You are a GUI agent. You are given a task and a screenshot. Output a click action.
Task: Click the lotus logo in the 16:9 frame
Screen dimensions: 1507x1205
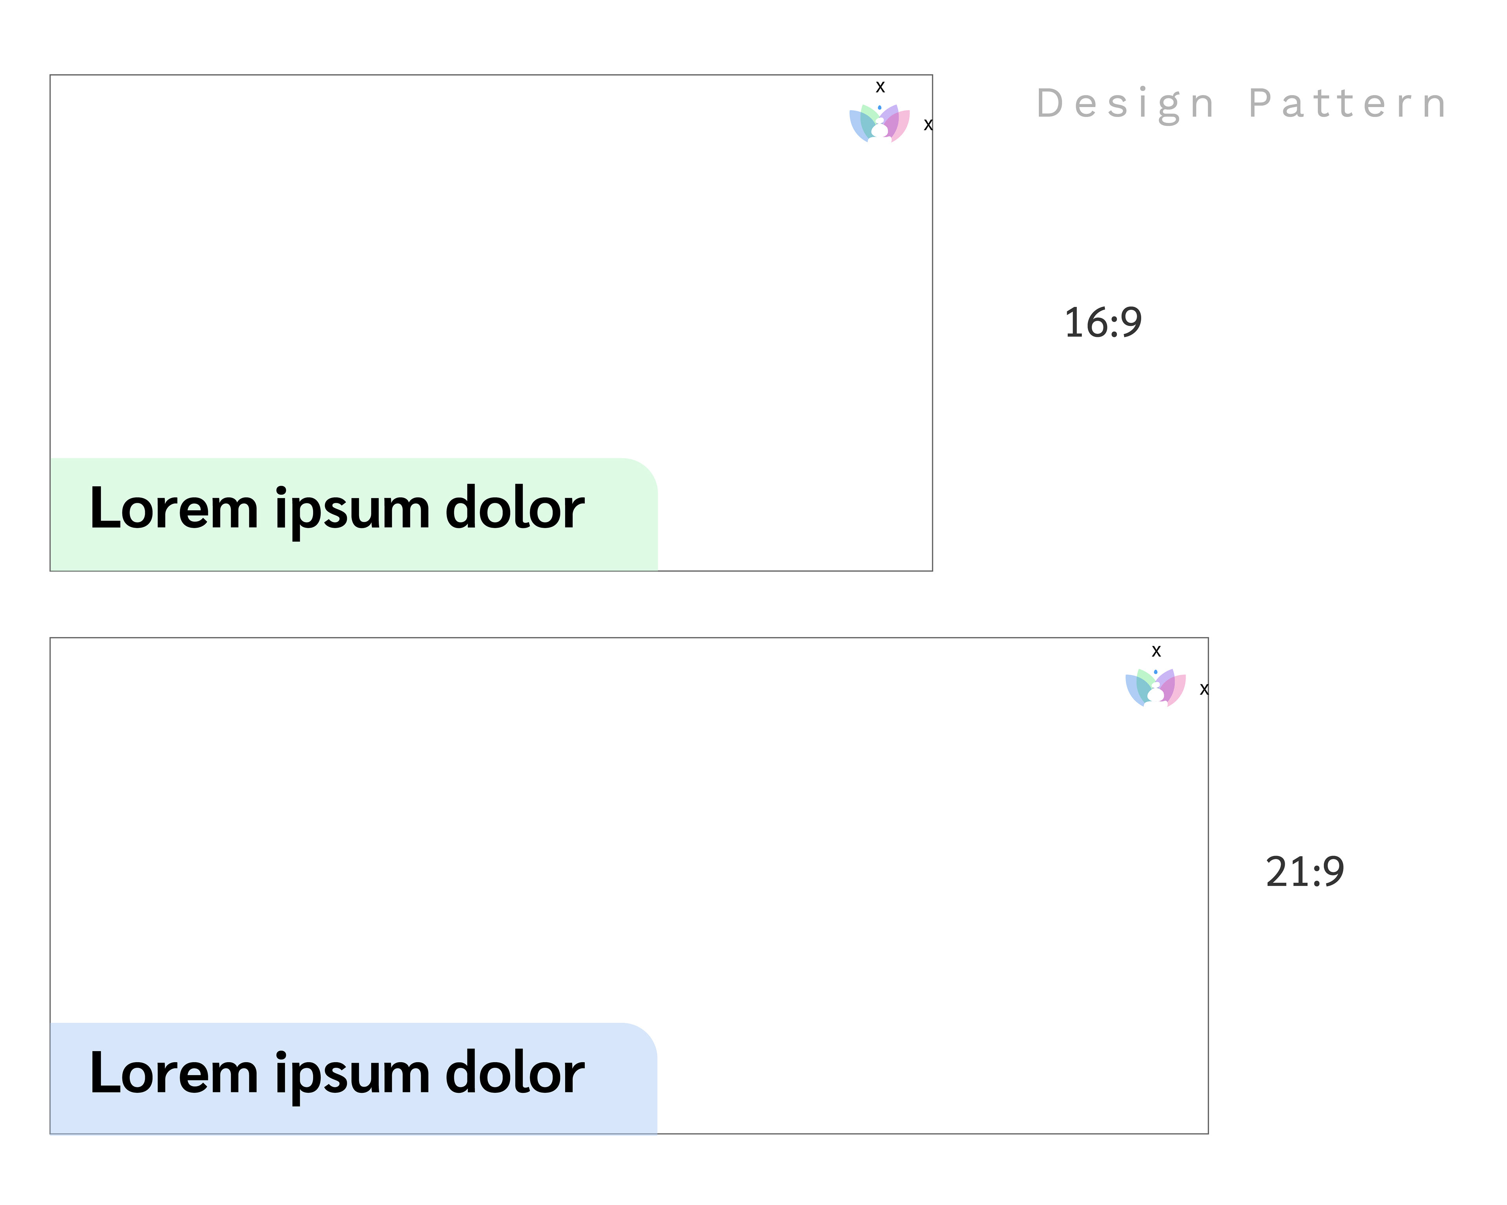pyautogui.click(x=879, y=124)
